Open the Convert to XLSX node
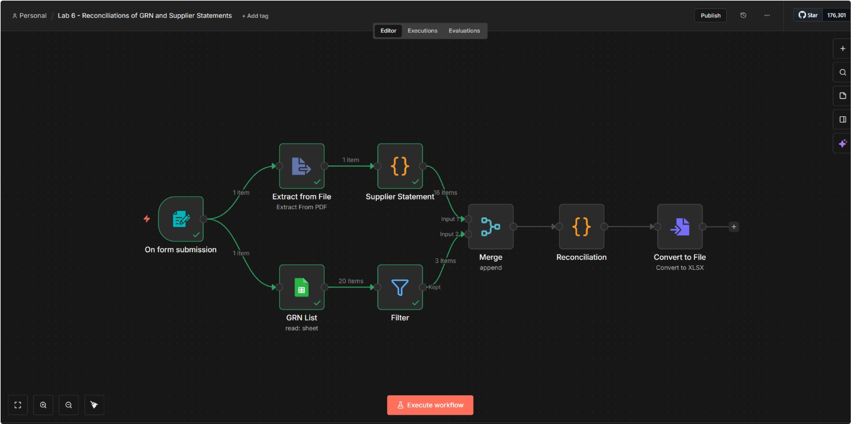This screenshot has height=424, width=852. 681,226
